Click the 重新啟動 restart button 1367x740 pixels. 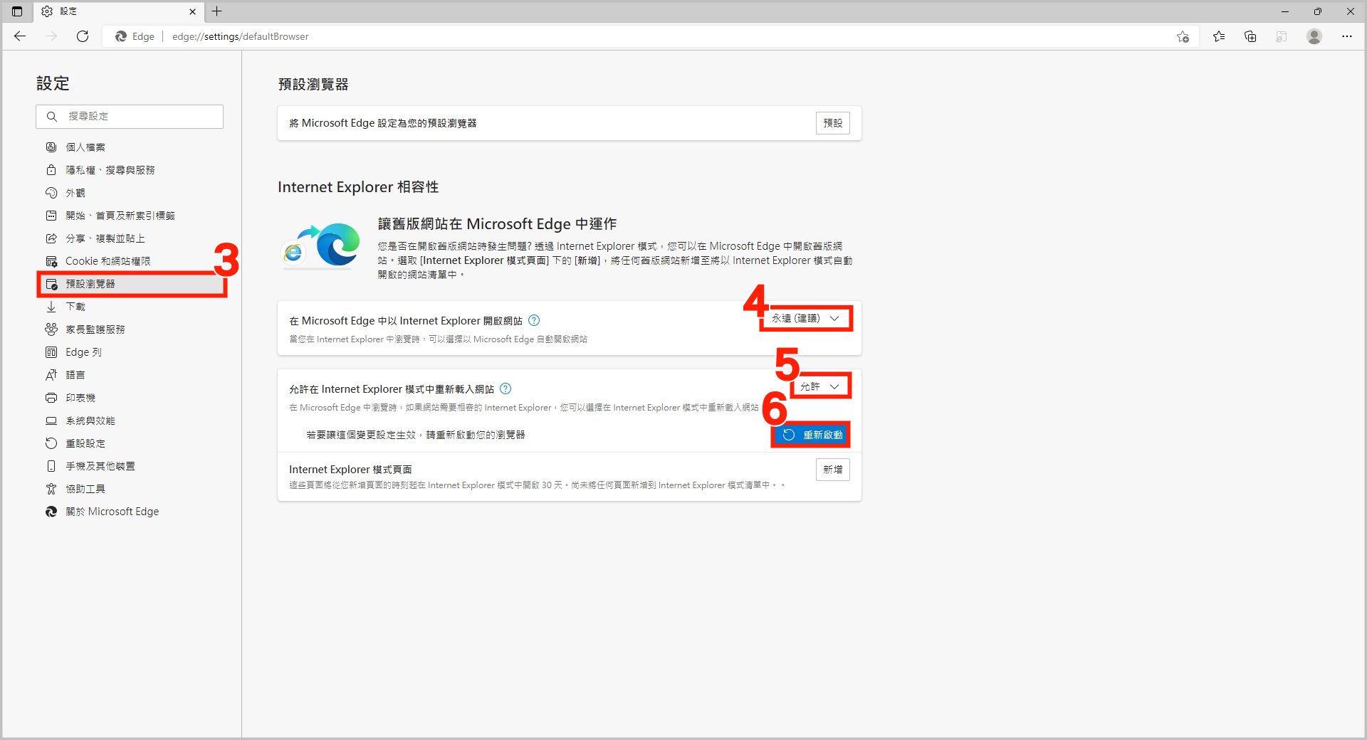[811, 435]
